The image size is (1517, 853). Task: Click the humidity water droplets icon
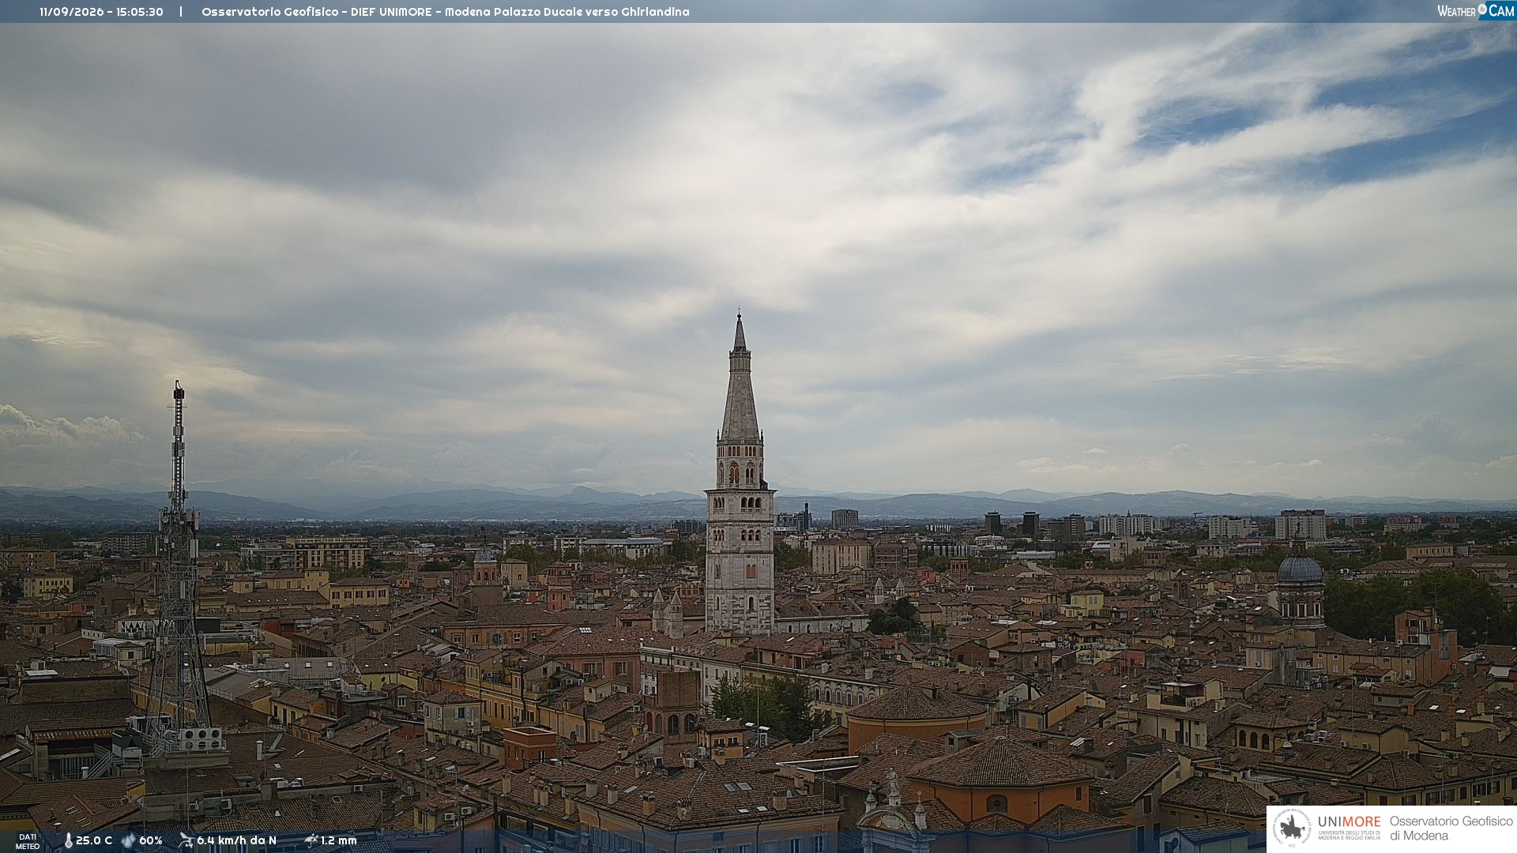coord(128,841)
